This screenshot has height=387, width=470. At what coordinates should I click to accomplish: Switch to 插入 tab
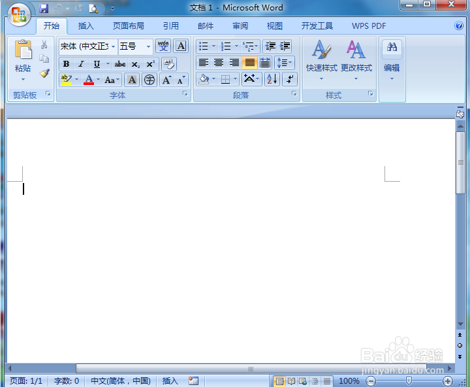tap(86, 26)
